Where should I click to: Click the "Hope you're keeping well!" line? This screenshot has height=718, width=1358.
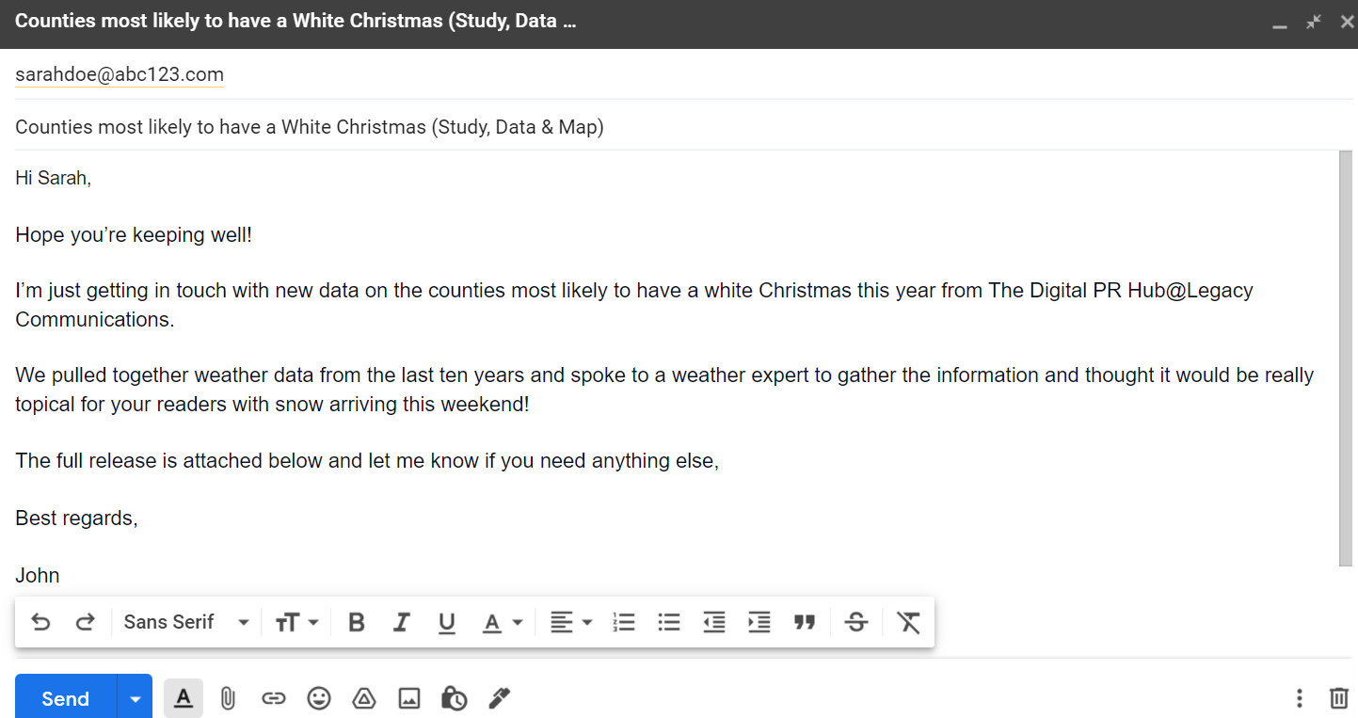point(134,234)
